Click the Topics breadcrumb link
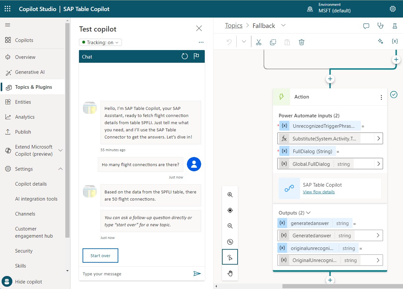 [234, 25]
